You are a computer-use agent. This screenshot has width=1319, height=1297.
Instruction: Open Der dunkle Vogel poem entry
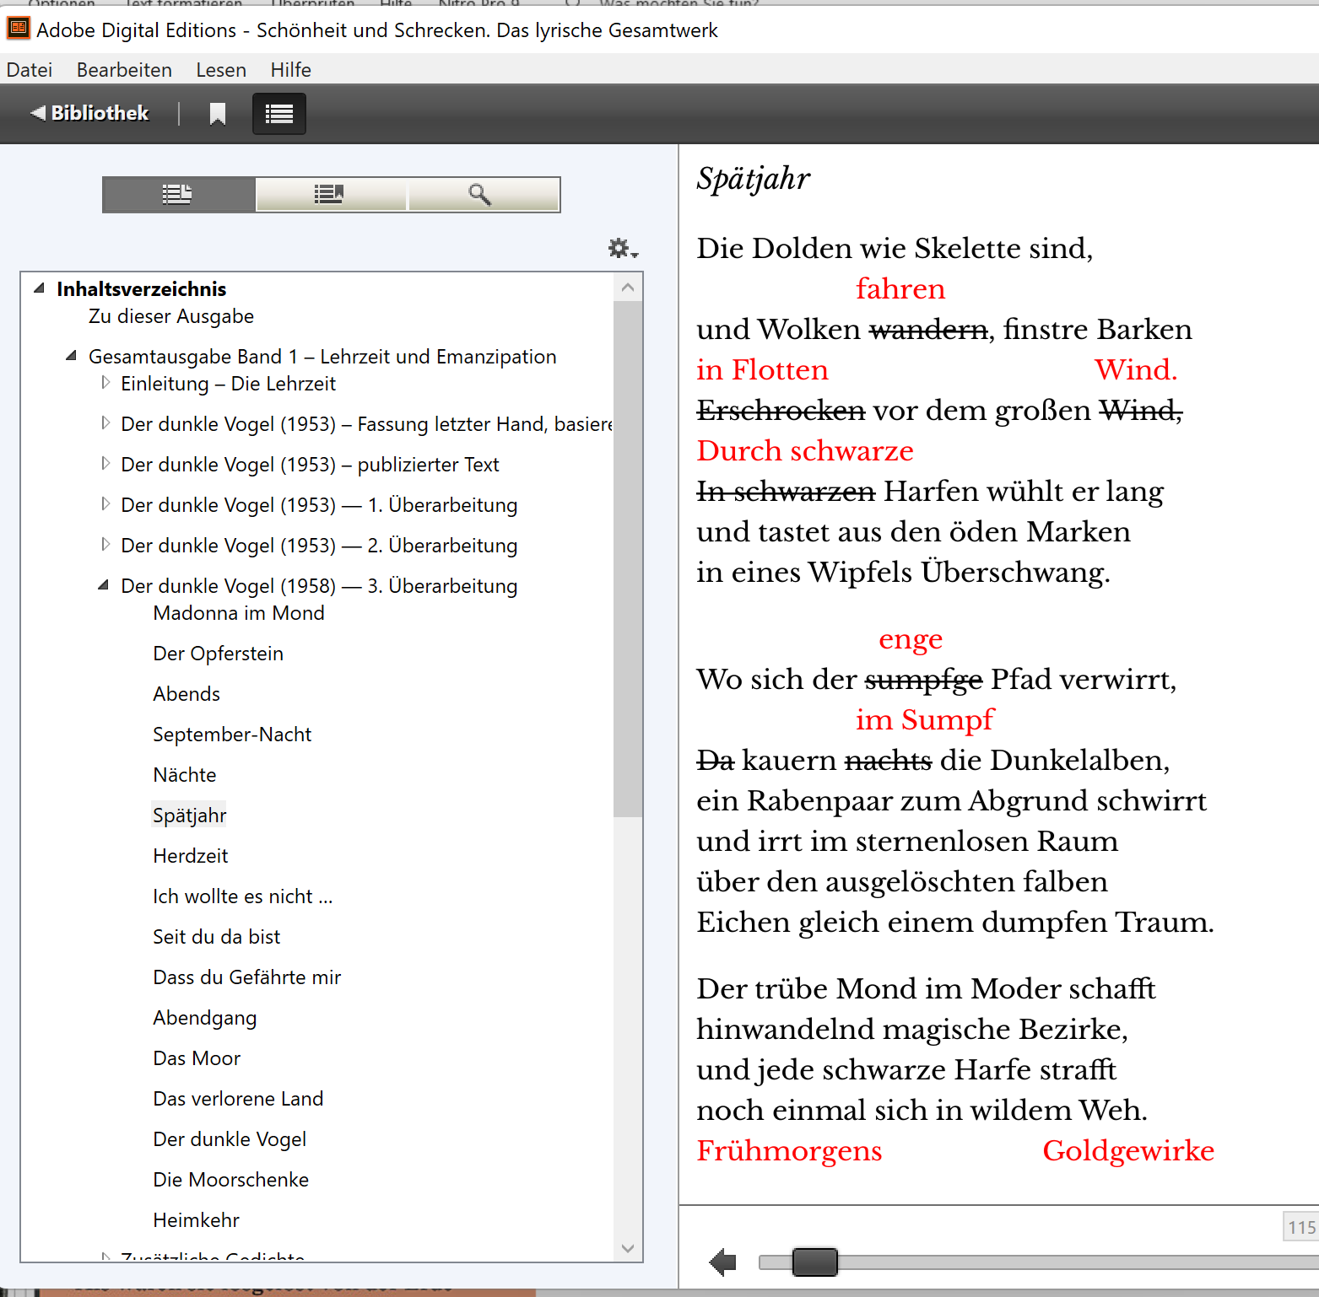[x=230, y=1139]
